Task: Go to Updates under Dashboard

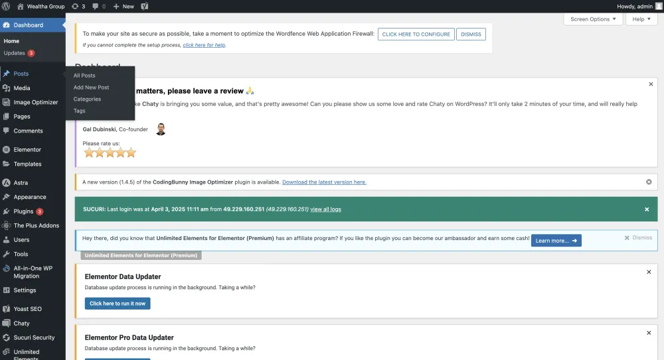Action: pyautogui.click(x=19, y=53)
